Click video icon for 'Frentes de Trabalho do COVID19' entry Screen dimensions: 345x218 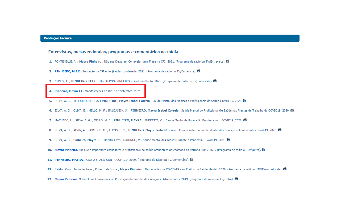292,110
